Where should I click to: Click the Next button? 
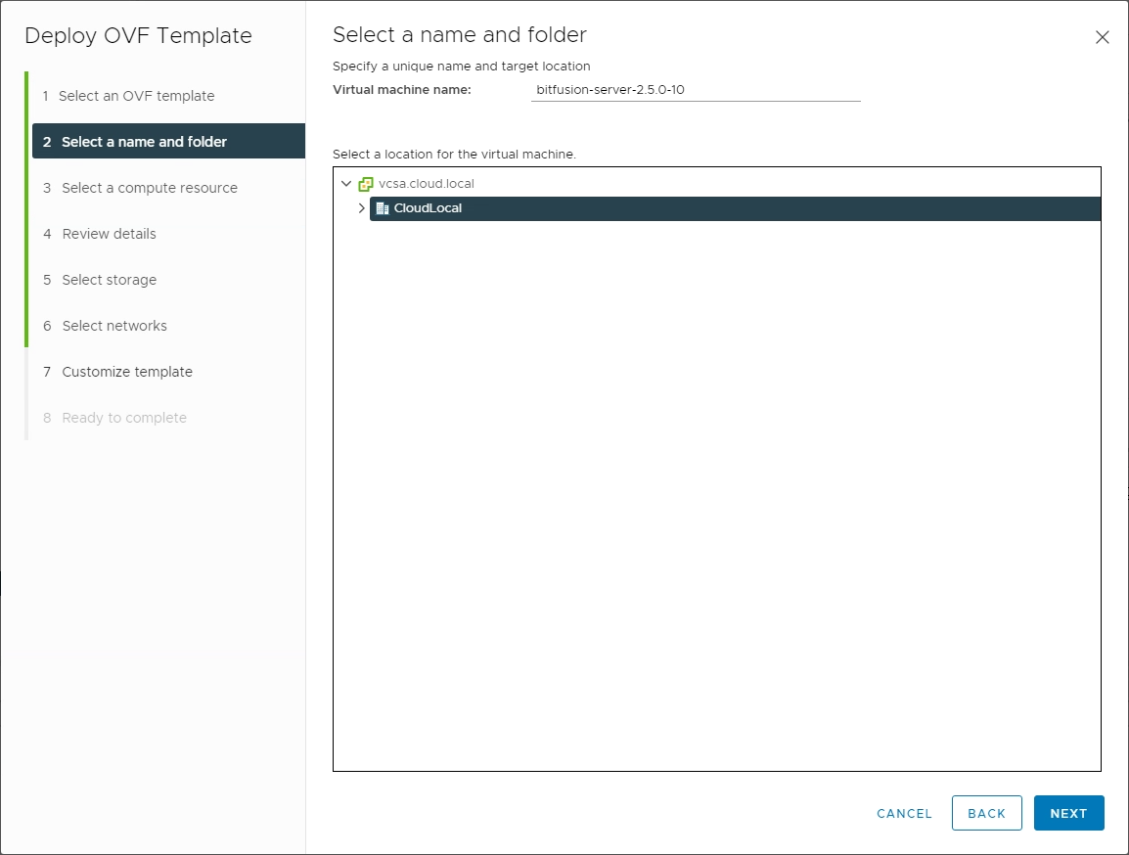point(1068,813)
